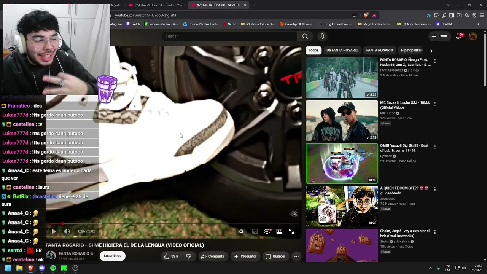This screenshot has width=487, height=274.
Task: Open the Brave hamburger main menu
Action: (x=482, y=15)
